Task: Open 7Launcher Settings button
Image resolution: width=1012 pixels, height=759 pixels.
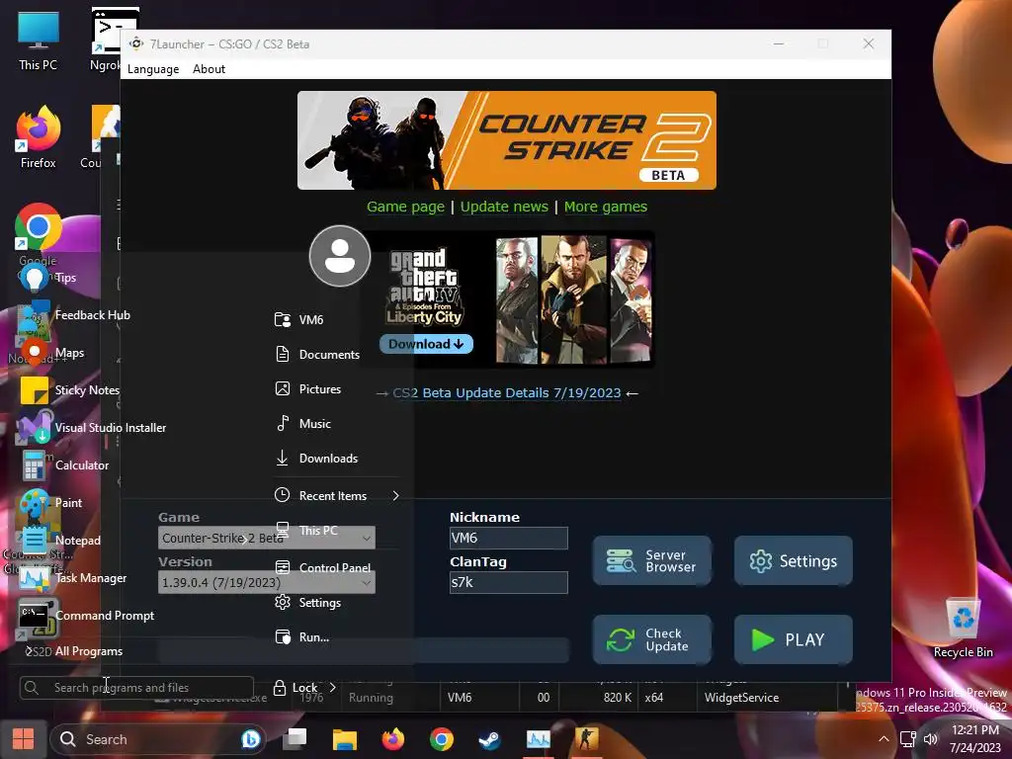Action: click(x=794, y=561)
